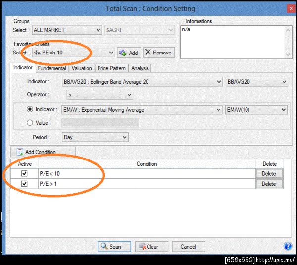Viewport: 297px width, 265px height.
Task: Click the Informations scroll up arrow
Action: 288,30
